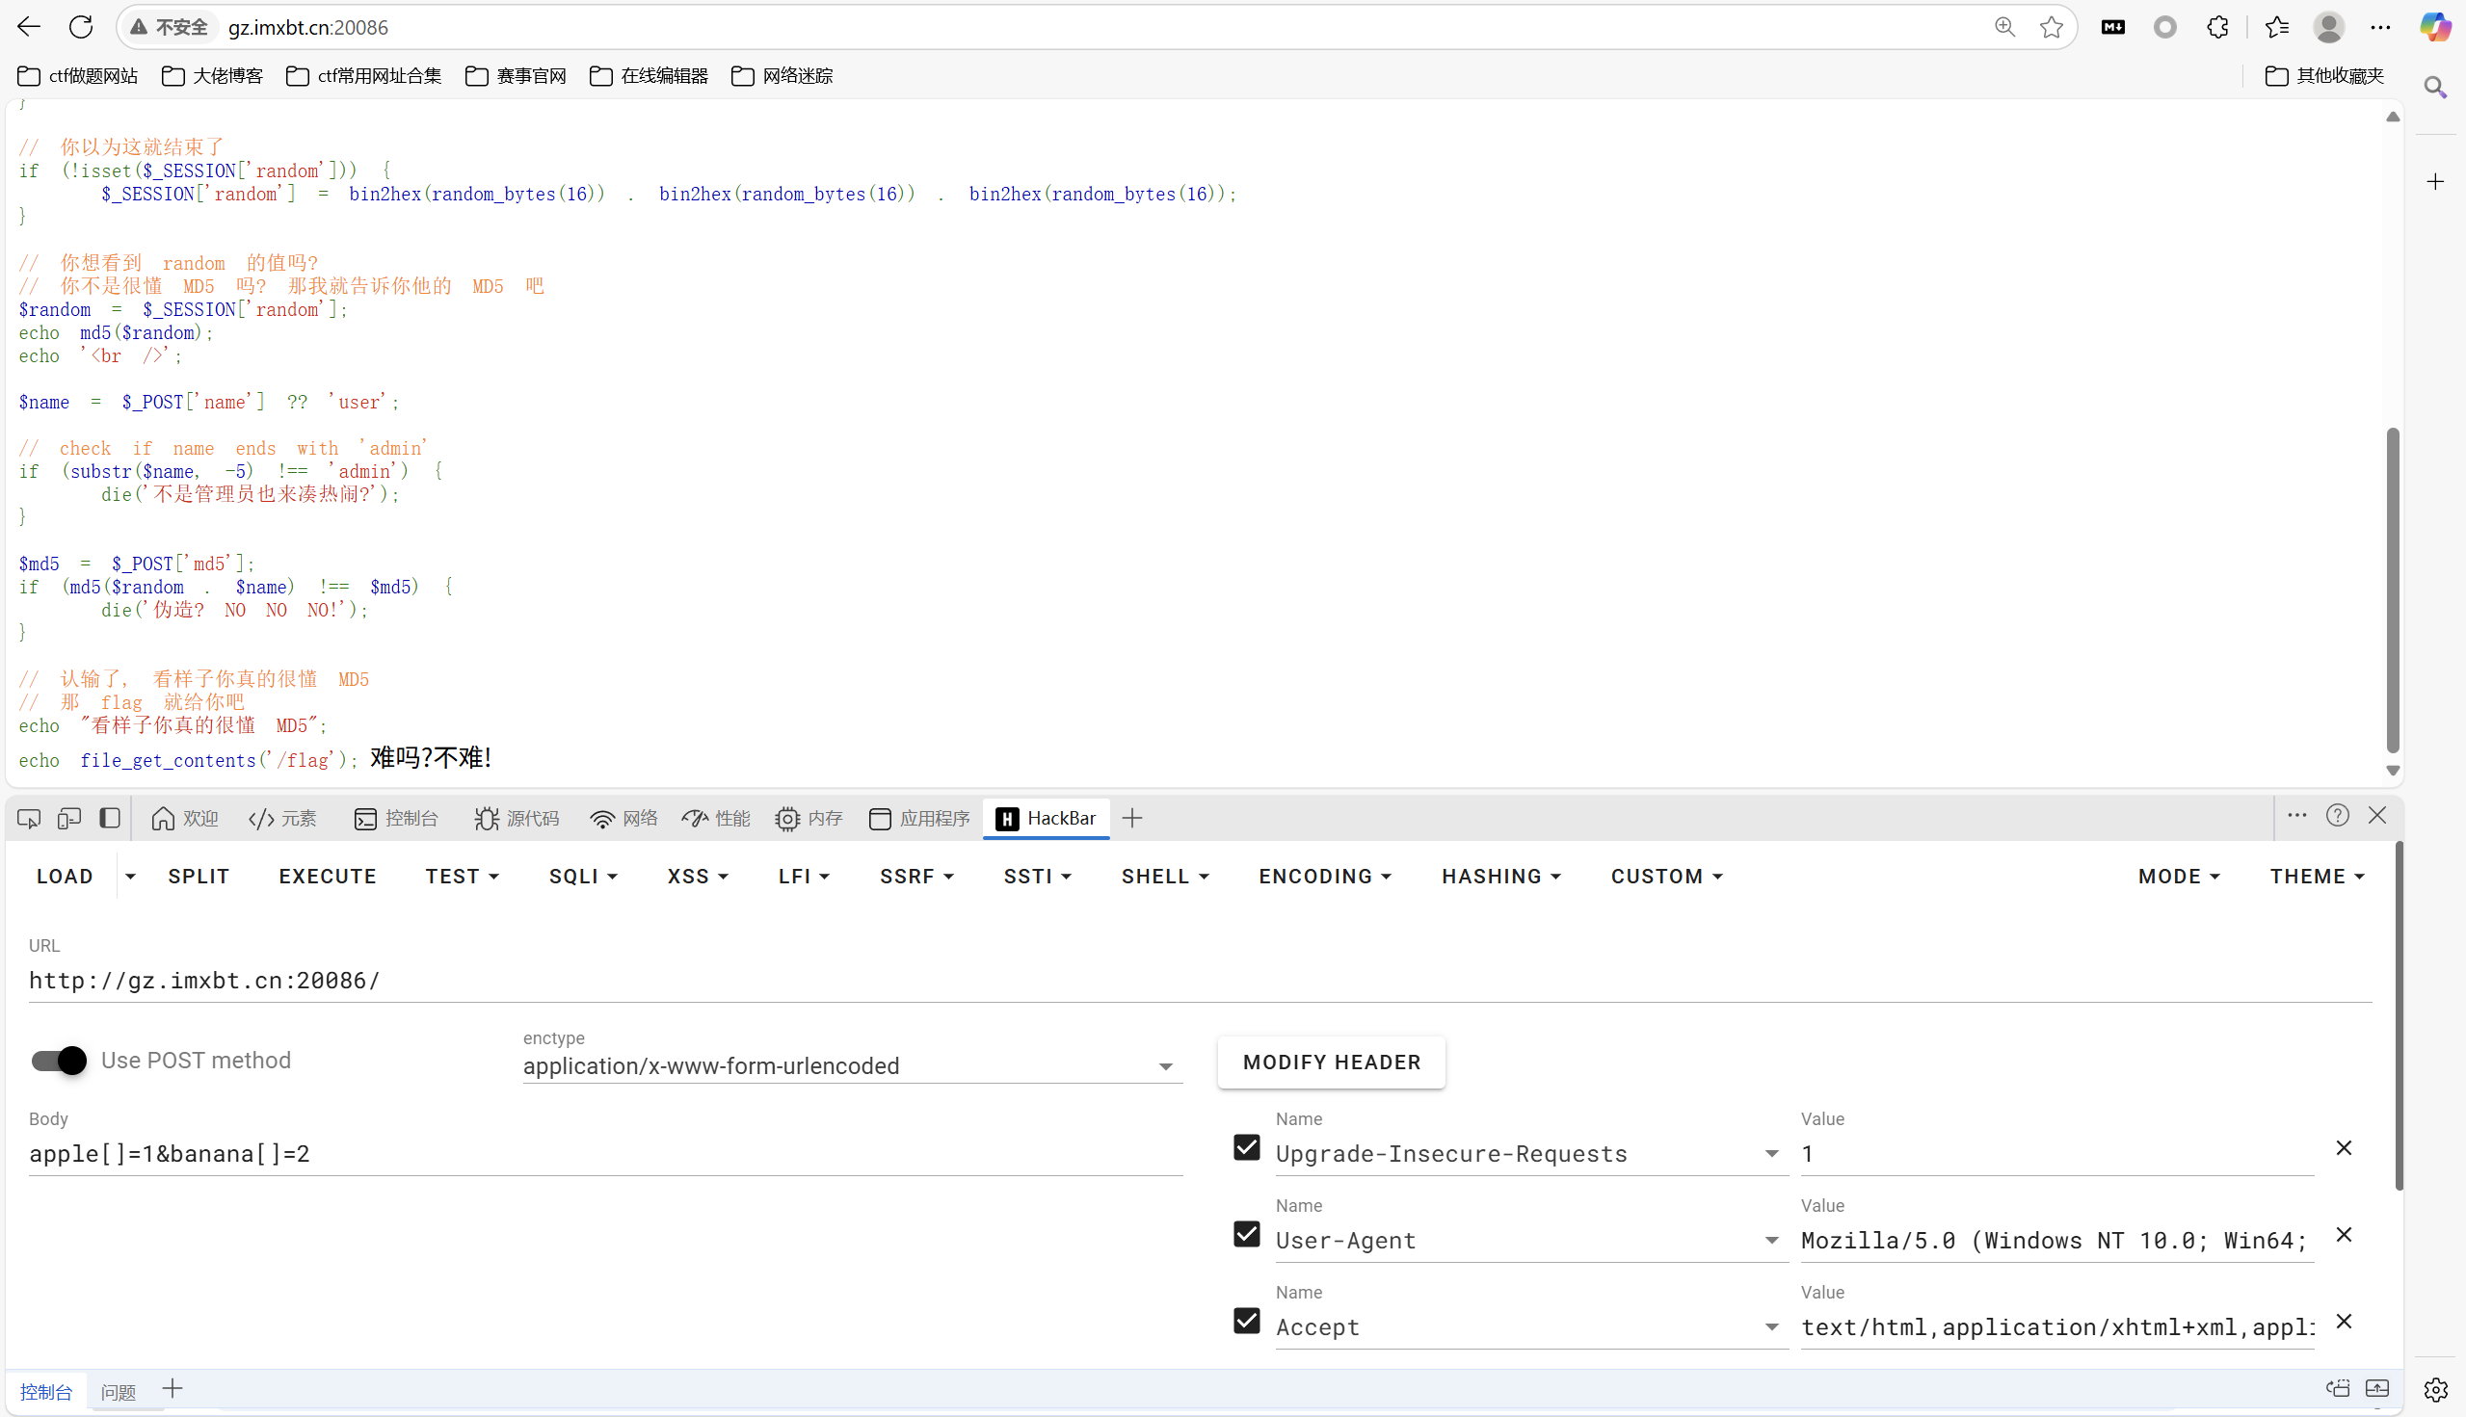Open the ctf做题网站 bookmark folder
The image size is (2466, 1417).
coord(78,76)
